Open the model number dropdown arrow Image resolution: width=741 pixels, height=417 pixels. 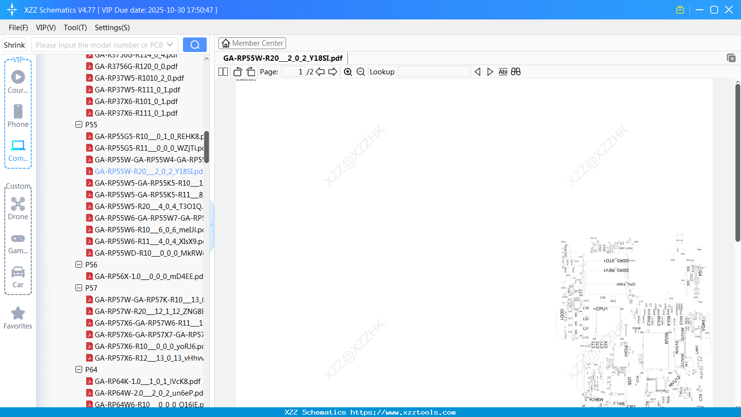tap(170, 45)
